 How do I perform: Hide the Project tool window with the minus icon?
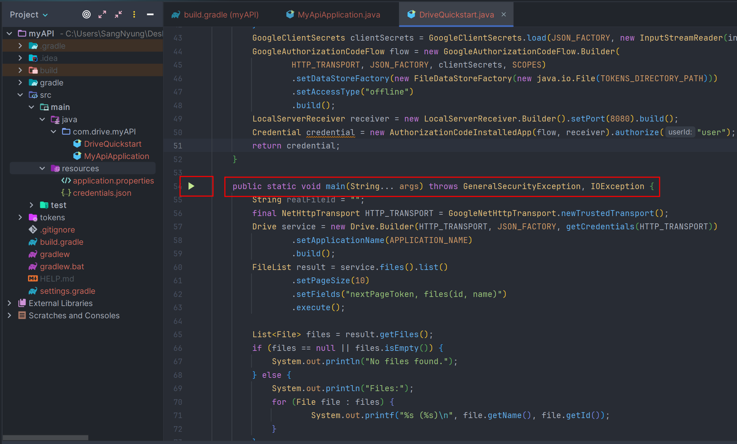pyautogui.click(x=150, y=14)
